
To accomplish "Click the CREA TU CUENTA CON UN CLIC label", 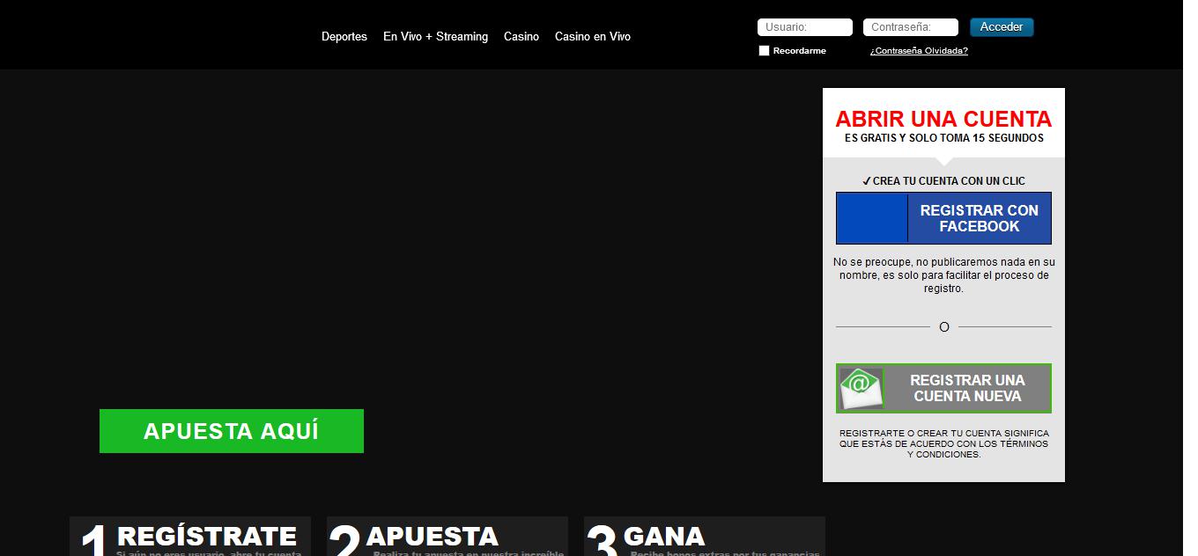I will pyautogui.click(x=943, y=180).
